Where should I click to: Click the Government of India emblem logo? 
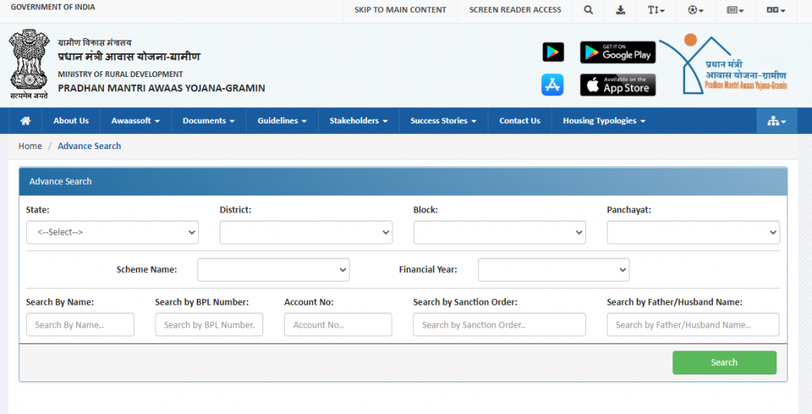pyautogui.click(x=29, y=63)
